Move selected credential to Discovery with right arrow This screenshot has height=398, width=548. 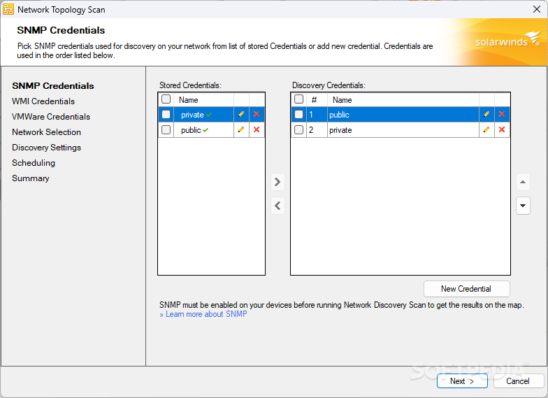[x=278, y=182]
